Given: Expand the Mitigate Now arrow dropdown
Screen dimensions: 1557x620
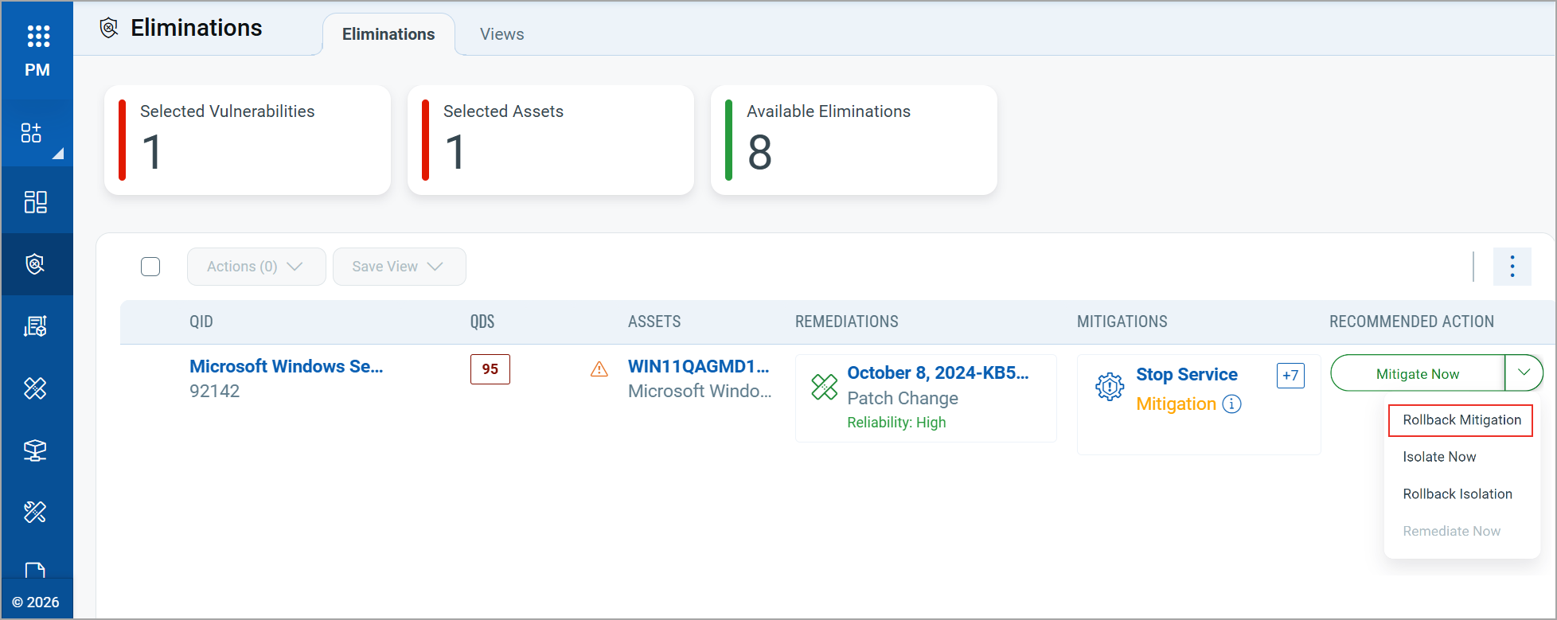Looking at the screenshot, I should [x=1524, y=372].
